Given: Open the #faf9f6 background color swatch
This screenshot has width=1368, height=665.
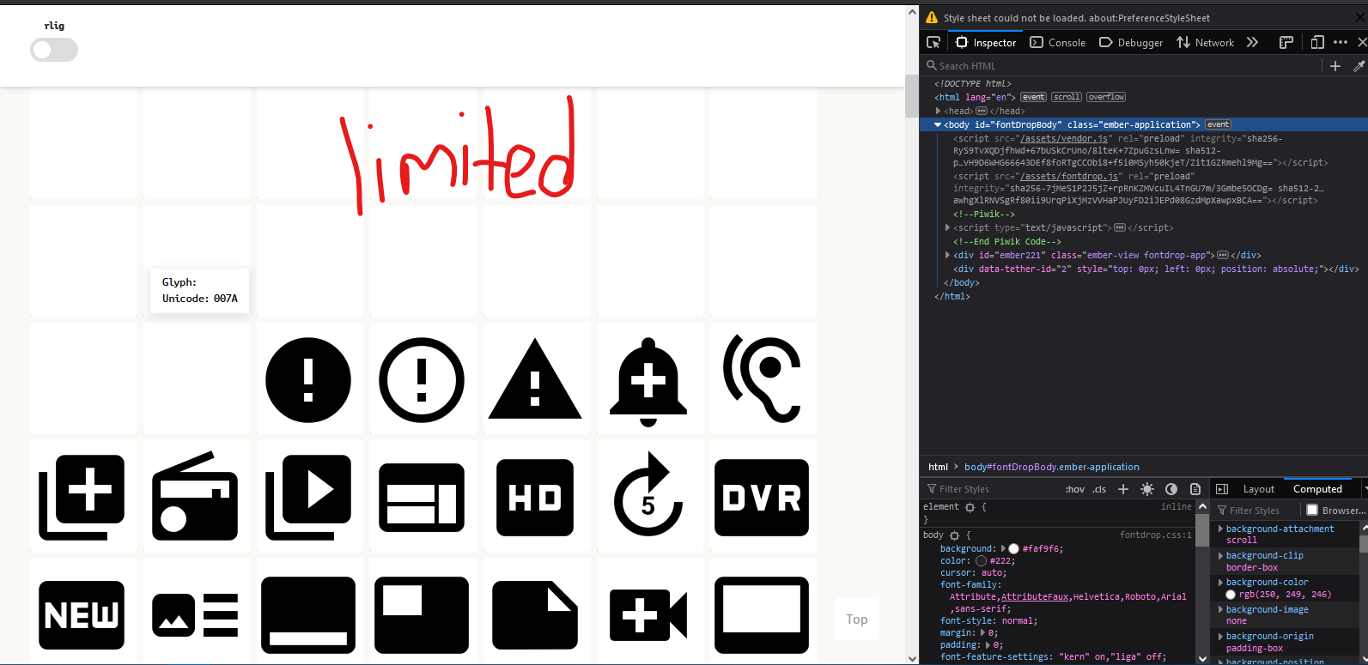Looking at the screenshot, I should 1014,548.
